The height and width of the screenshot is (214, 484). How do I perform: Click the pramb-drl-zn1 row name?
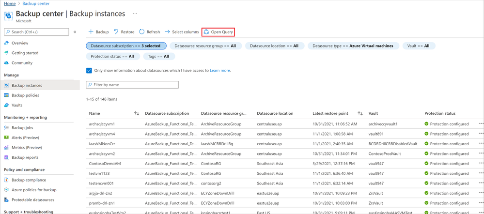101,203
